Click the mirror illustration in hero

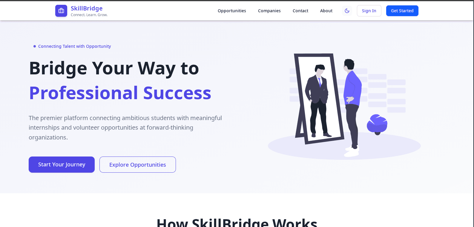point(319,99)
